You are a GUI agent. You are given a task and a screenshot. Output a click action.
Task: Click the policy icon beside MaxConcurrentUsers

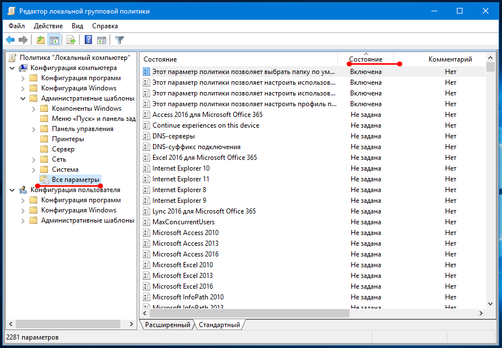(146, 222)
